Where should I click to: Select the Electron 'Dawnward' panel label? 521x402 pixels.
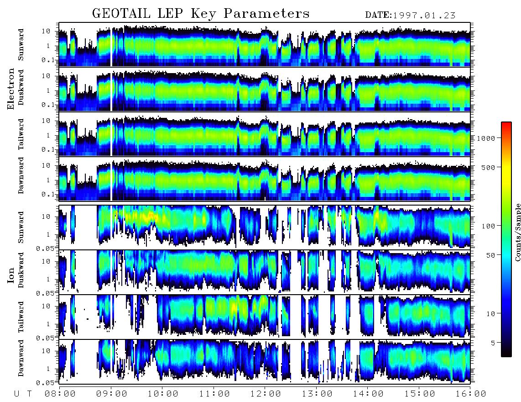[x=21, y=176]
